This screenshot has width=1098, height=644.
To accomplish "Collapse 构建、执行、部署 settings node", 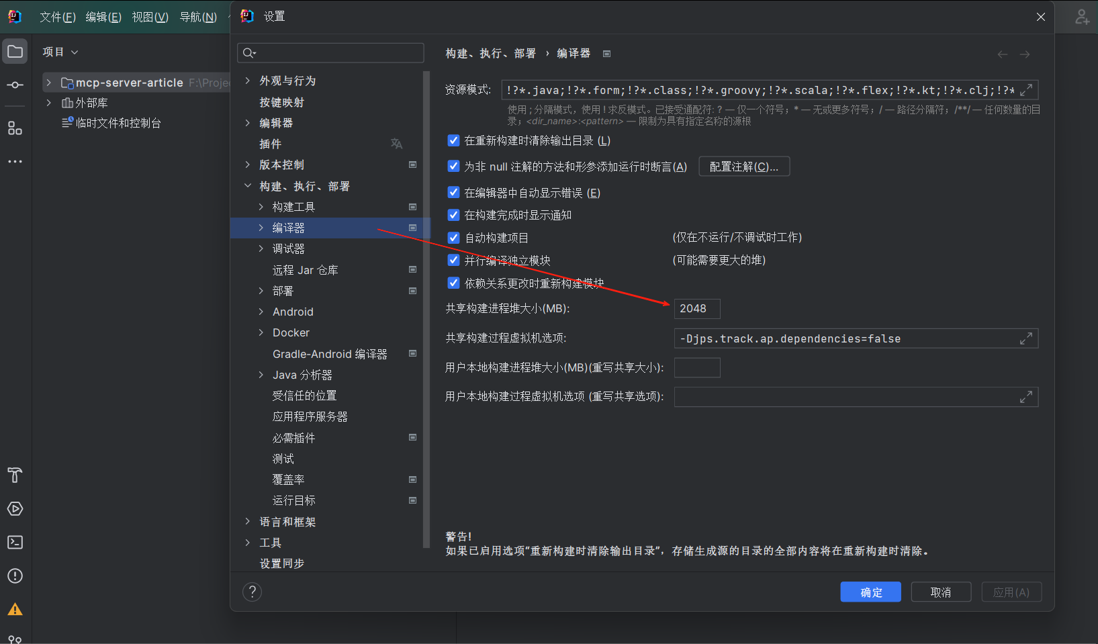I will click(248, 186).
